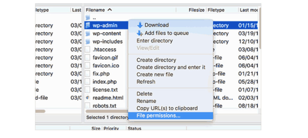Open File permissions... menu entry
The width and height of the screenshot is (308, 138).
point(171,116)
